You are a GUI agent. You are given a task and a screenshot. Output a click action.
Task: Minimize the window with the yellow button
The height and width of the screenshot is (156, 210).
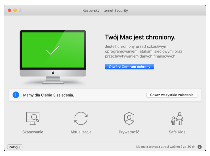15,10
